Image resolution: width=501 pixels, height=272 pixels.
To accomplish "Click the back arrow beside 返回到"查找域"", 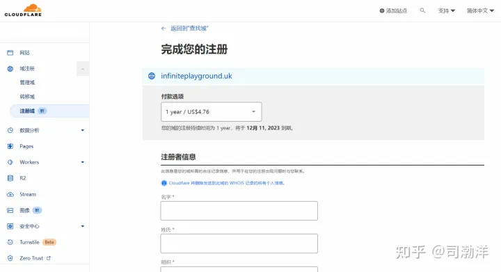I will (164, 29).
